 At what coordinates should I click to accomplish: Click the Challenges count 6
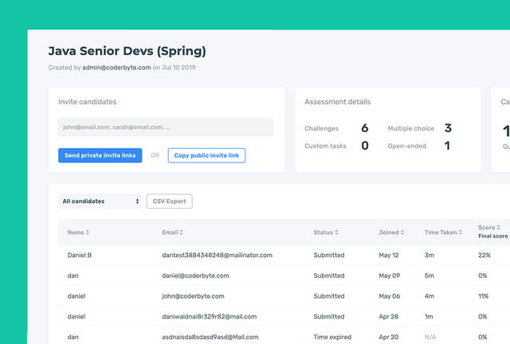point(364,128)
